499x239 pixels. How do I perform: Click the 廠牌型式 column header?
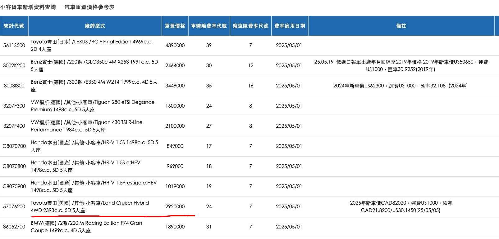click(x=95, y=26)
